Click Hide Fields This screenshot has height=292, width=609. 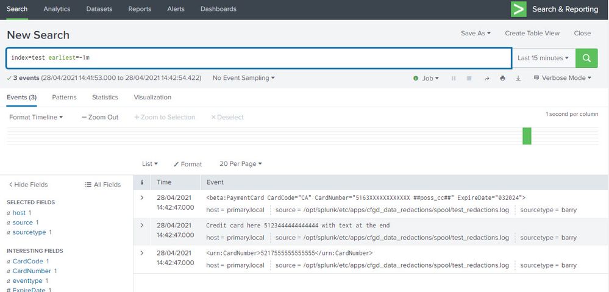[x=28, y=185]
